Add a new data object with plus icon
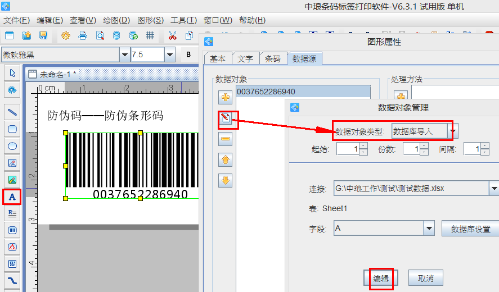The height and width of the screenshot is (292, 499). coord(226,97)
